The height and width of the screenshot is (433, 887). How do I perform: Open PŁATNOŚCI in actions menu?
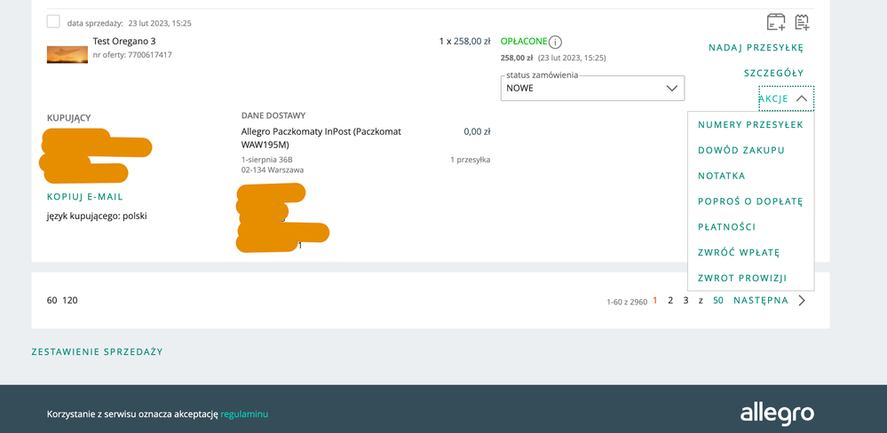(x=726, y=227)
